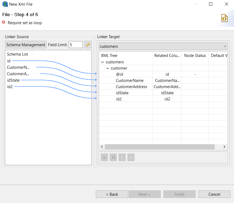
Task: Click the refresh links icon beside Field Limit
Action: 88,45
